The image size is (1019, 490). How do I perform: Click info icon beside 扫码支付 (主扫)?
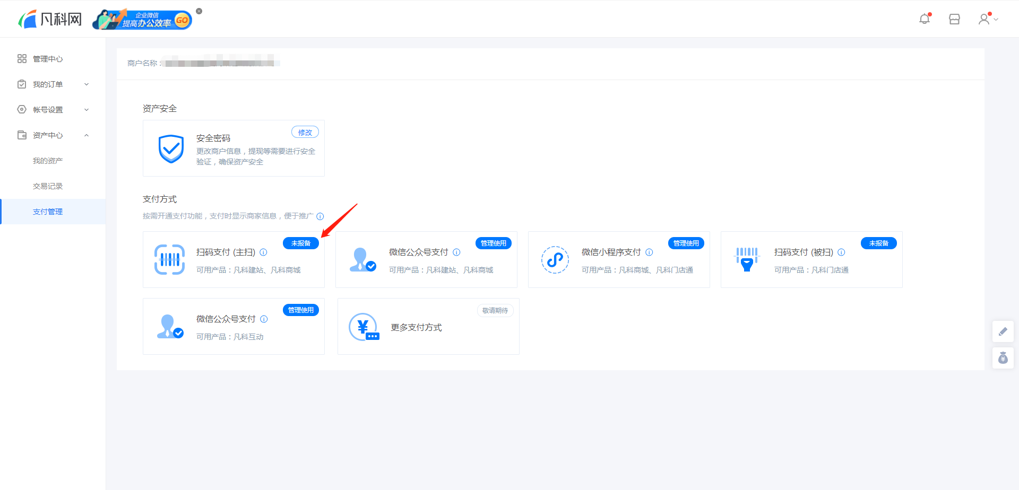click(263, 252)
